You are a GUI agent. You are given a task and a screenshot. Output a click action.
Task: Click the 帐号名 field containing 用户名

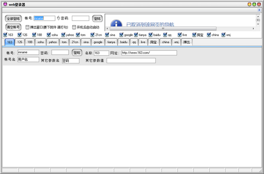coord(28,60)
